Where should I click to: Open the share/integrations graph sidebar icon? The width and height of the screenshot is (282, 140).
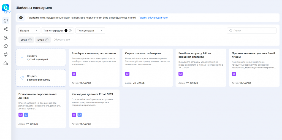pyautogui.click(x=6, y=29)
